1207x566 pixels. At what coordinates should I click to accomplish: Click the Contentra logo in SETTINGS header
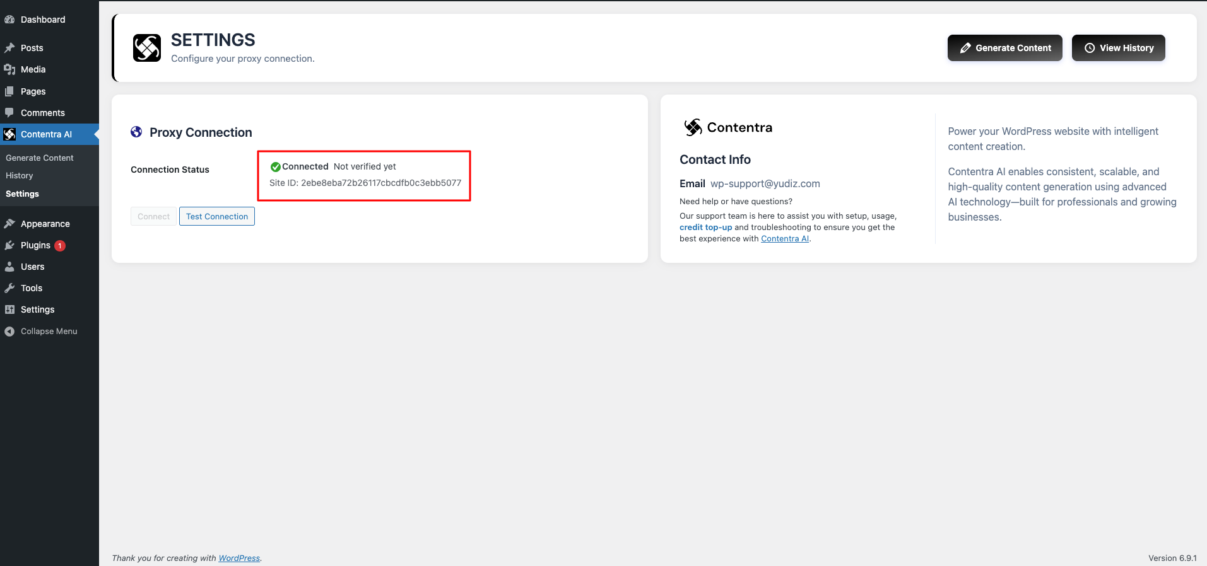pos(147,48)
